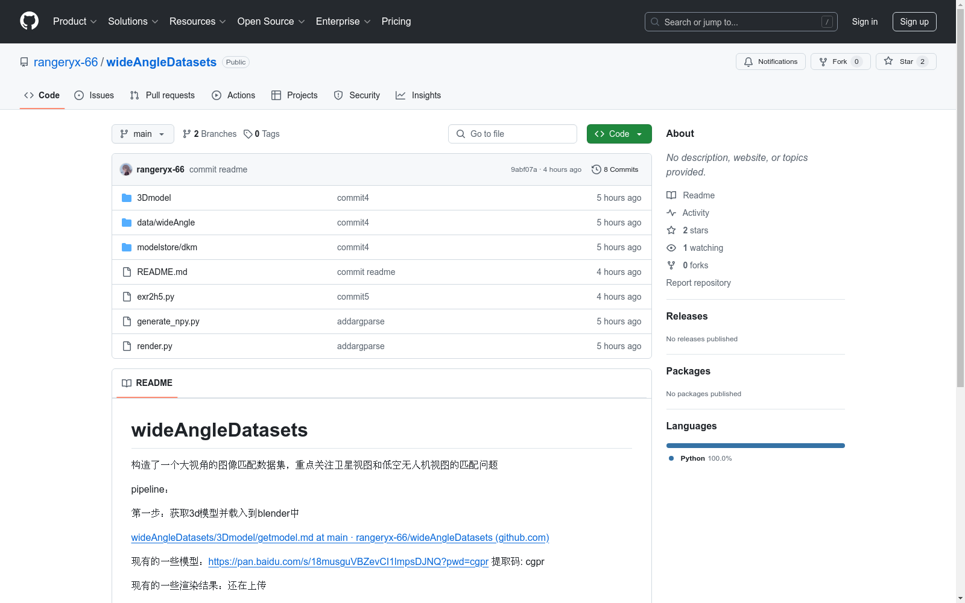Viewport: 965px width, 603px height.
Task: Open the Pricing page
Action: tap(396, 22)
